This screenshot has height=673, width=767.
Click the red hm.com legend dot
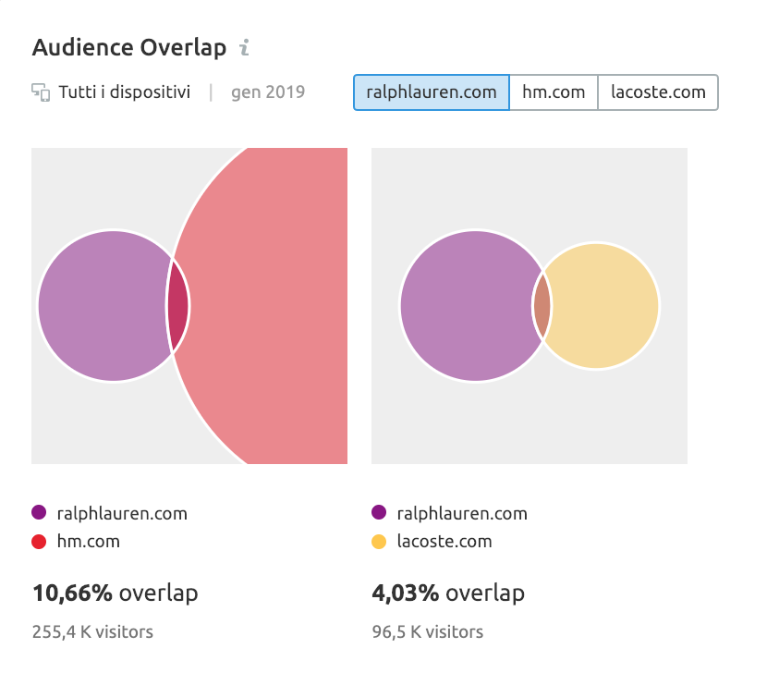39,542
